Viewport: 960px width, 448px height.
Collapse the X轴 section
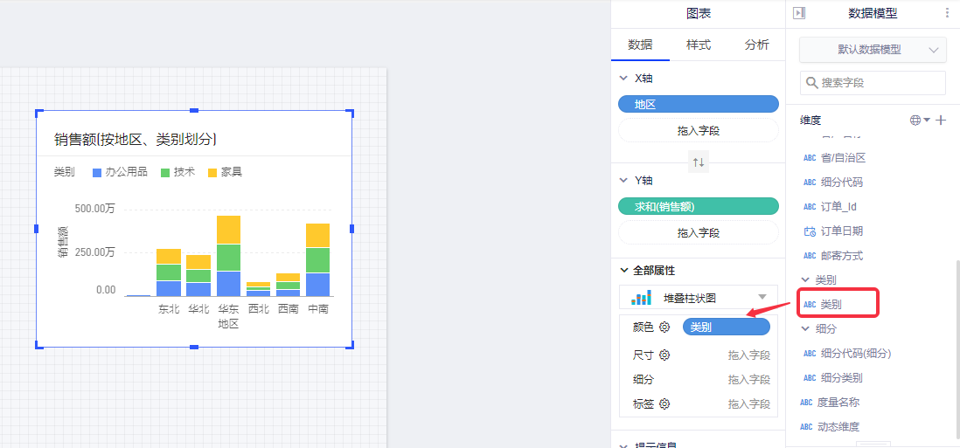pos(624,79)
